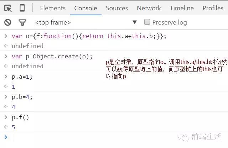Image resolution: width=228 pixels, height=148 pixels.
Task: Enable the Preserve log checkbox
Action: click(x=147, y=22)
